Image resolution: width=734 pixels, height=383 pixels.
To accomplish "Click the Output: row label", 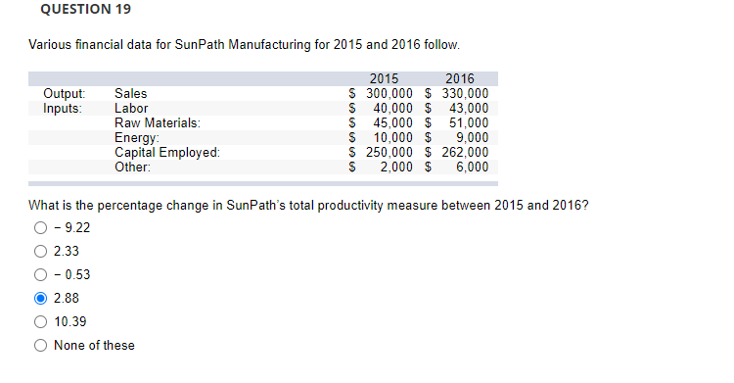I will [65, 93].
